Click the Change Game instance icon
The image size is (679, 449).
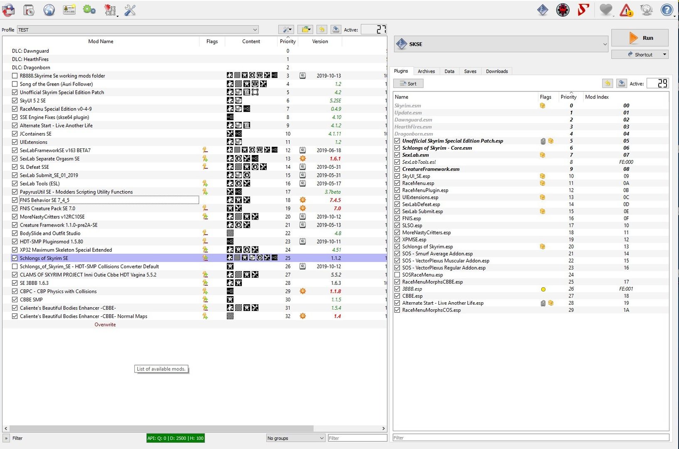(8, 10)
